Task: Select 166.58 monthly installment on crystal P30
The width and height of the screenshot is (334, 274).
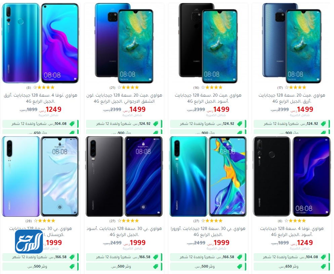Action: (40, 257)
